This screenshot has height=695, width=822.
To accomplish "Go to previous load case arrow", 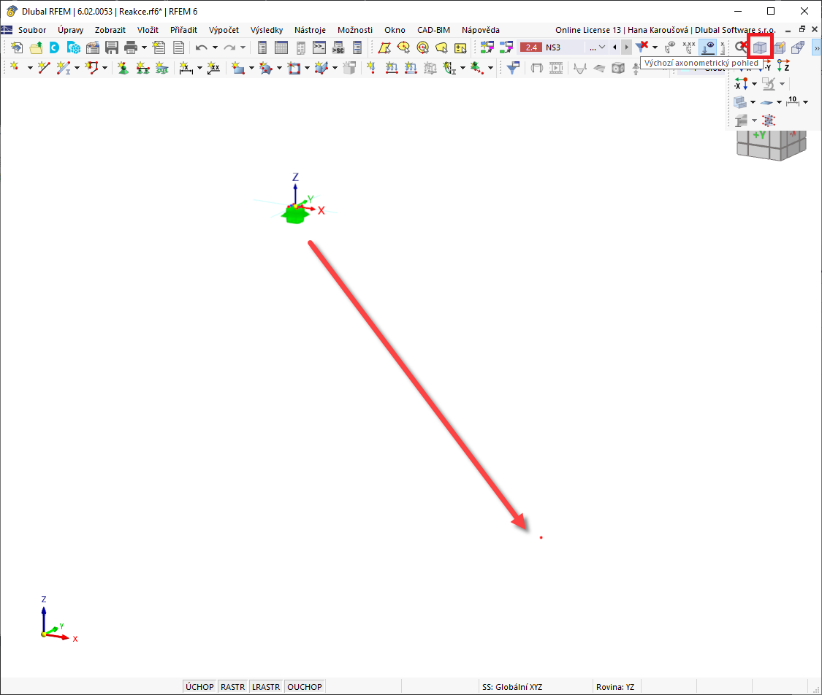I will click(x=614, y=47).
